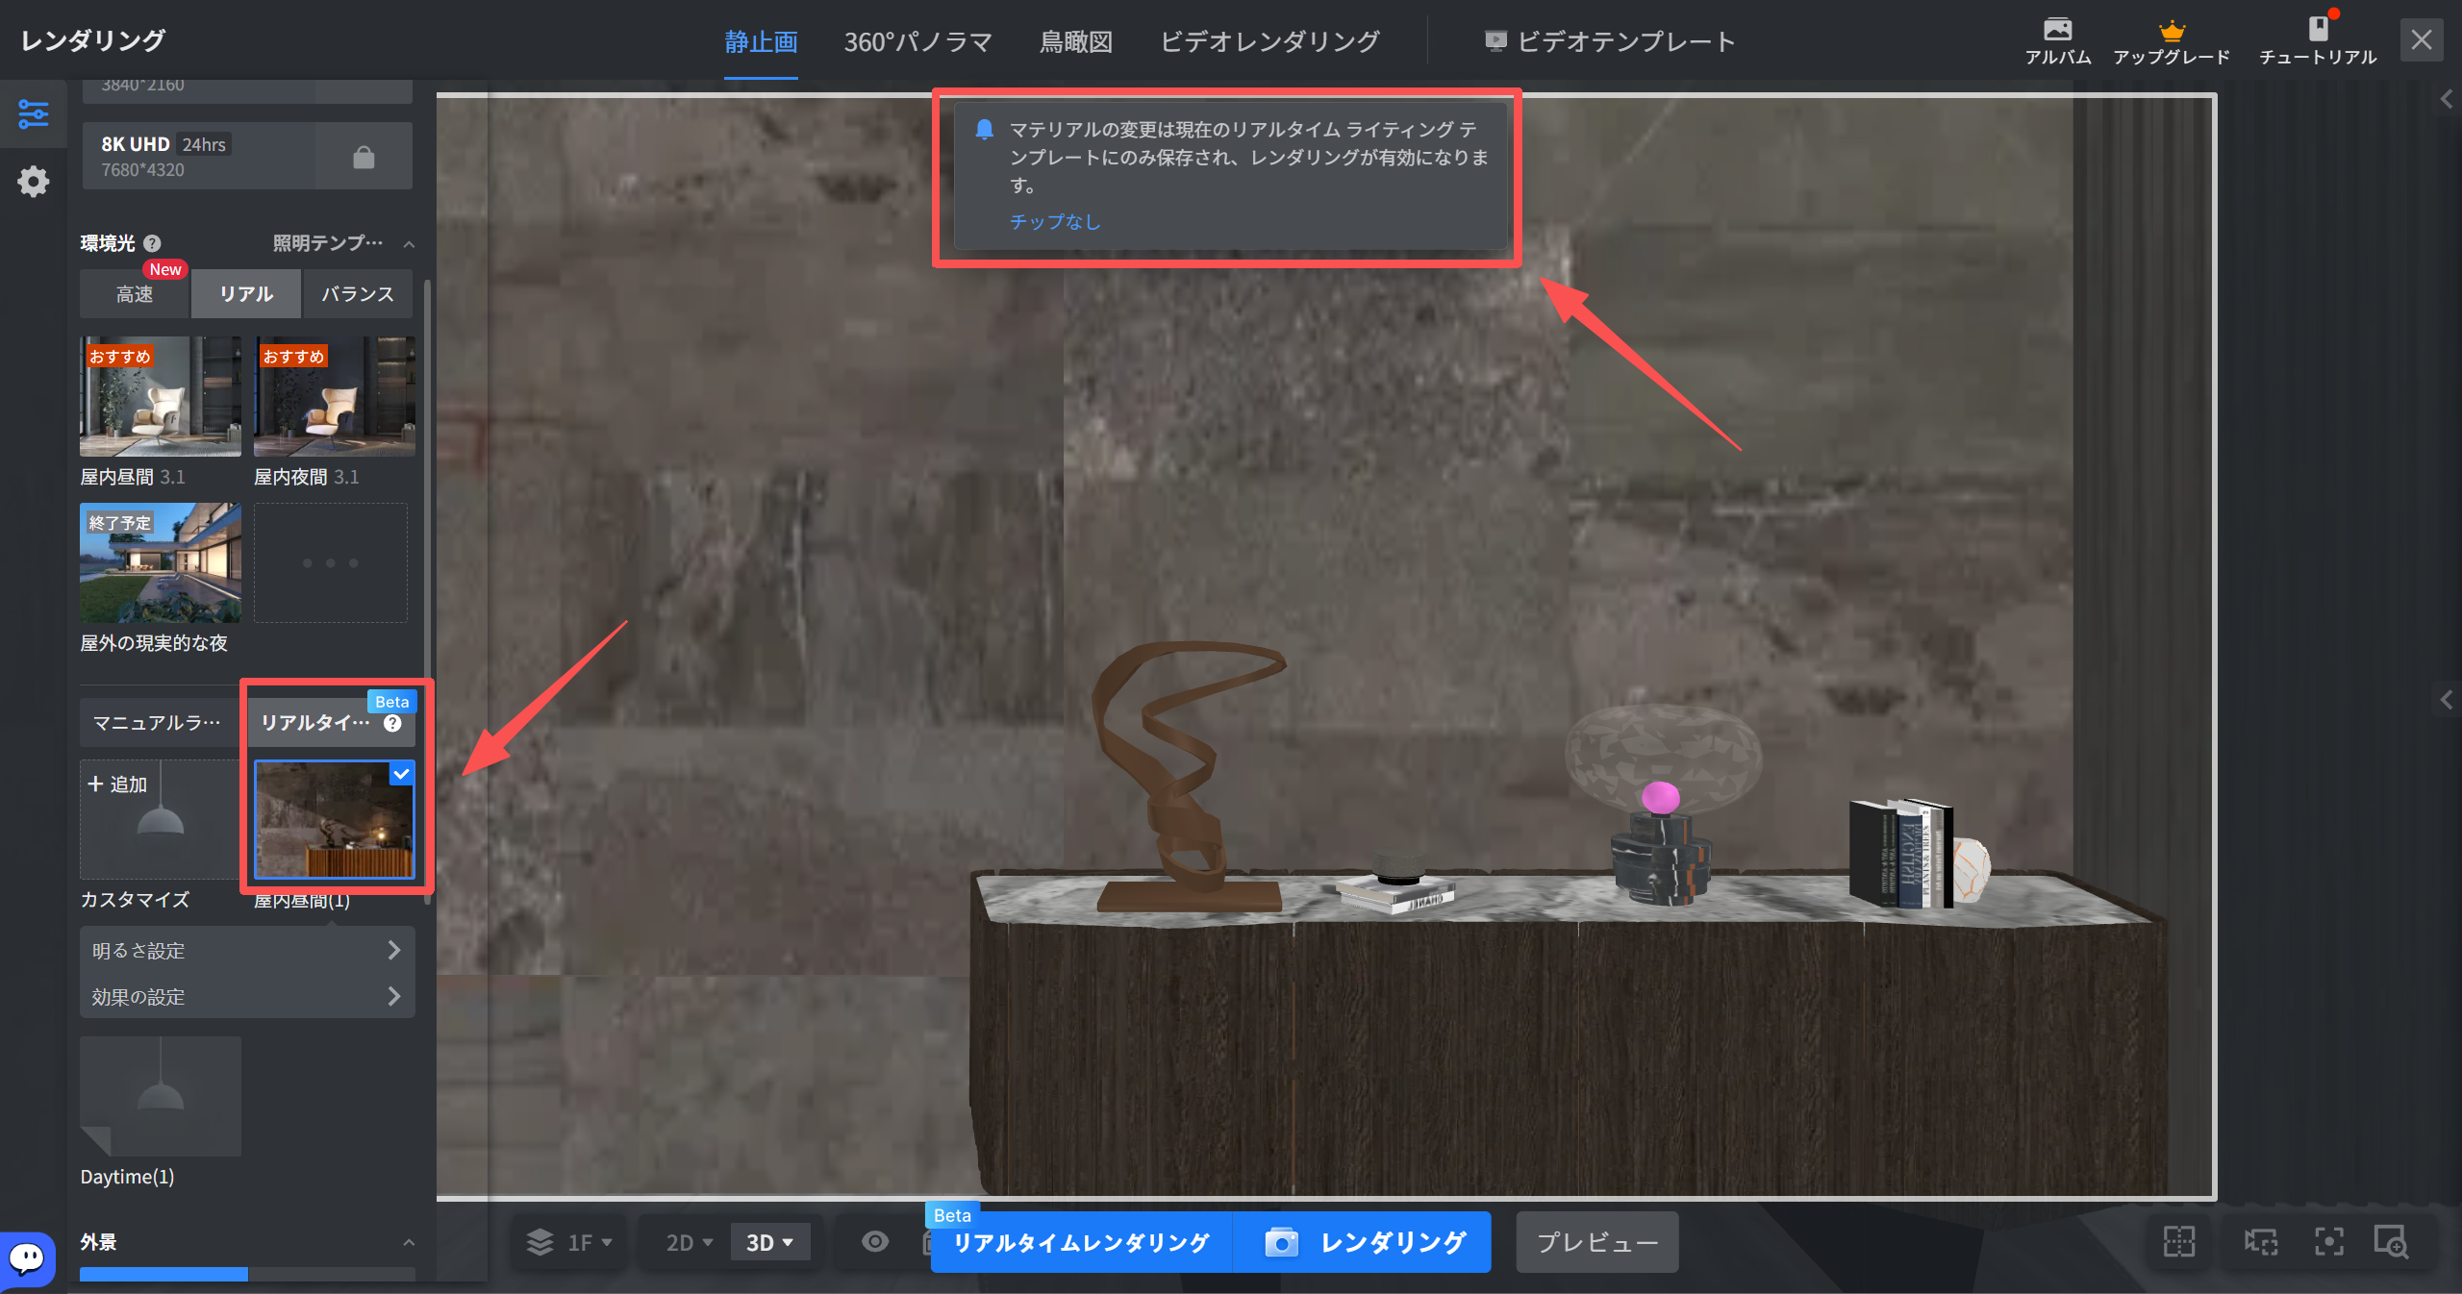Click the チップなし link in notification
The width and height of the screenshot is (2462, 1294).
tap(1054, 221)
